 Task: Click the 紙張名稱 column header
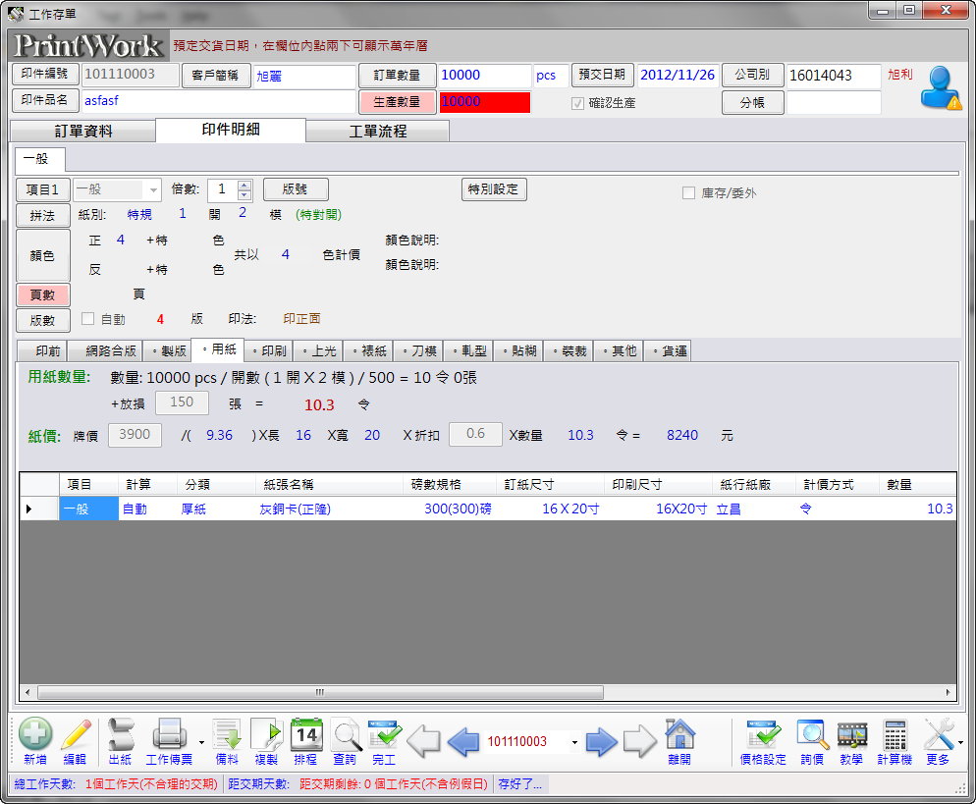(x=329, y=484)
